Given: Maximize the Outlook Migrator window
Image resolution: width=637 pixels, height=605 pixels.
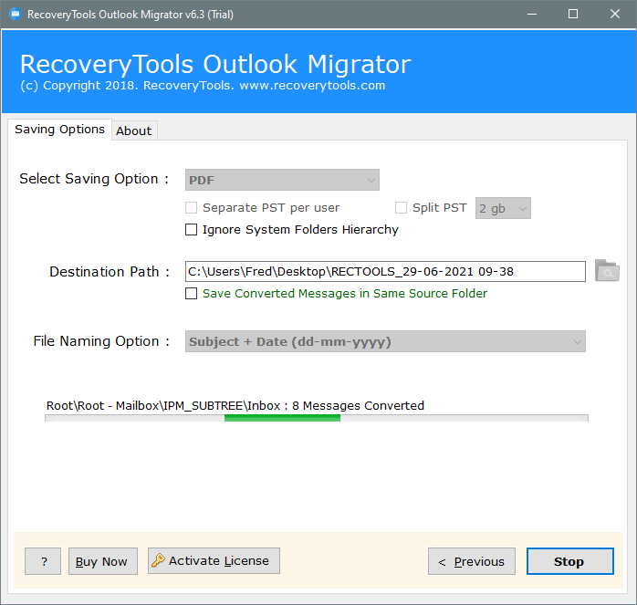Looking at the screenshot, I should pos(573,15).
